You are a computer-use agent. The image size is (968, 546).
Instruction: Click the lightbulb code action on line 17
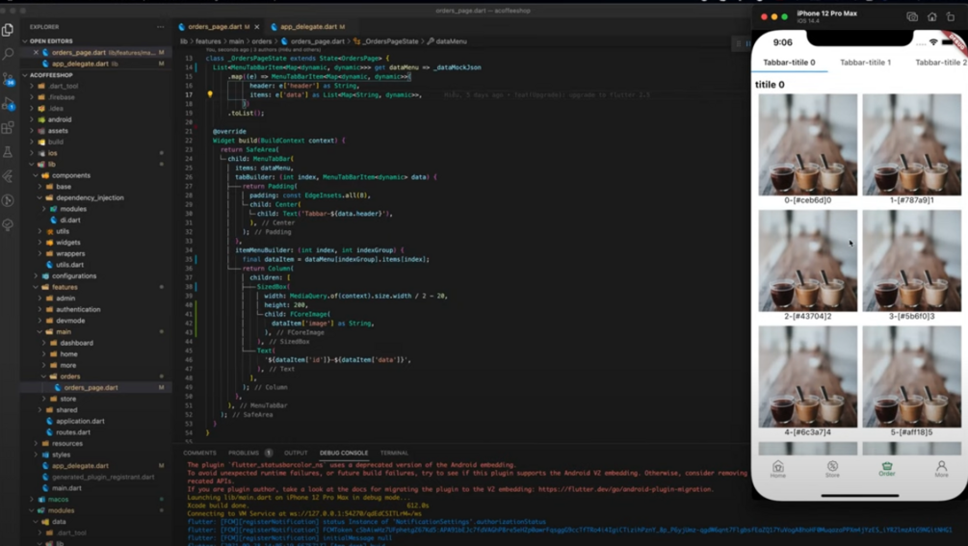(210, 94)
